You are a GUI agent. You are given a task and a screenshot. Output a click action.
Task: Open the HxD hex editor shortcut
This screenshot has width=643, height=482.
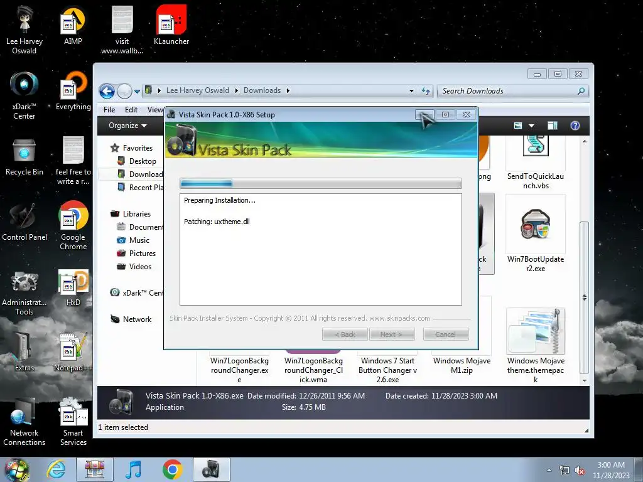tap(73, 287)
